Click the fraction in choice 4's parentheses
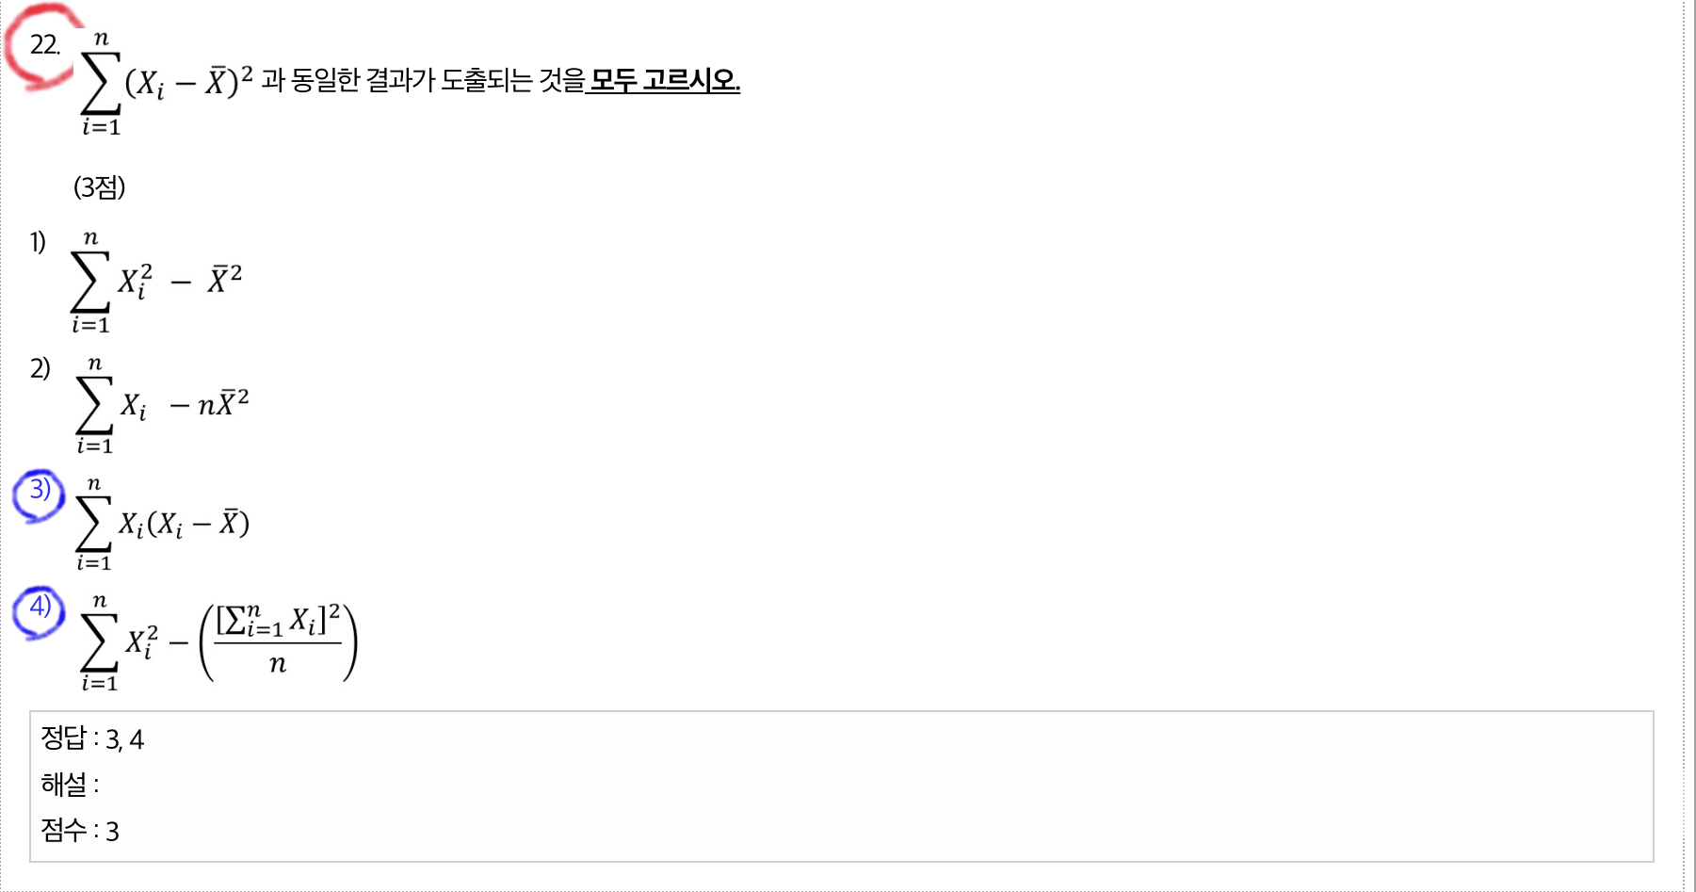1696x892 pixels. coord(278,641)
